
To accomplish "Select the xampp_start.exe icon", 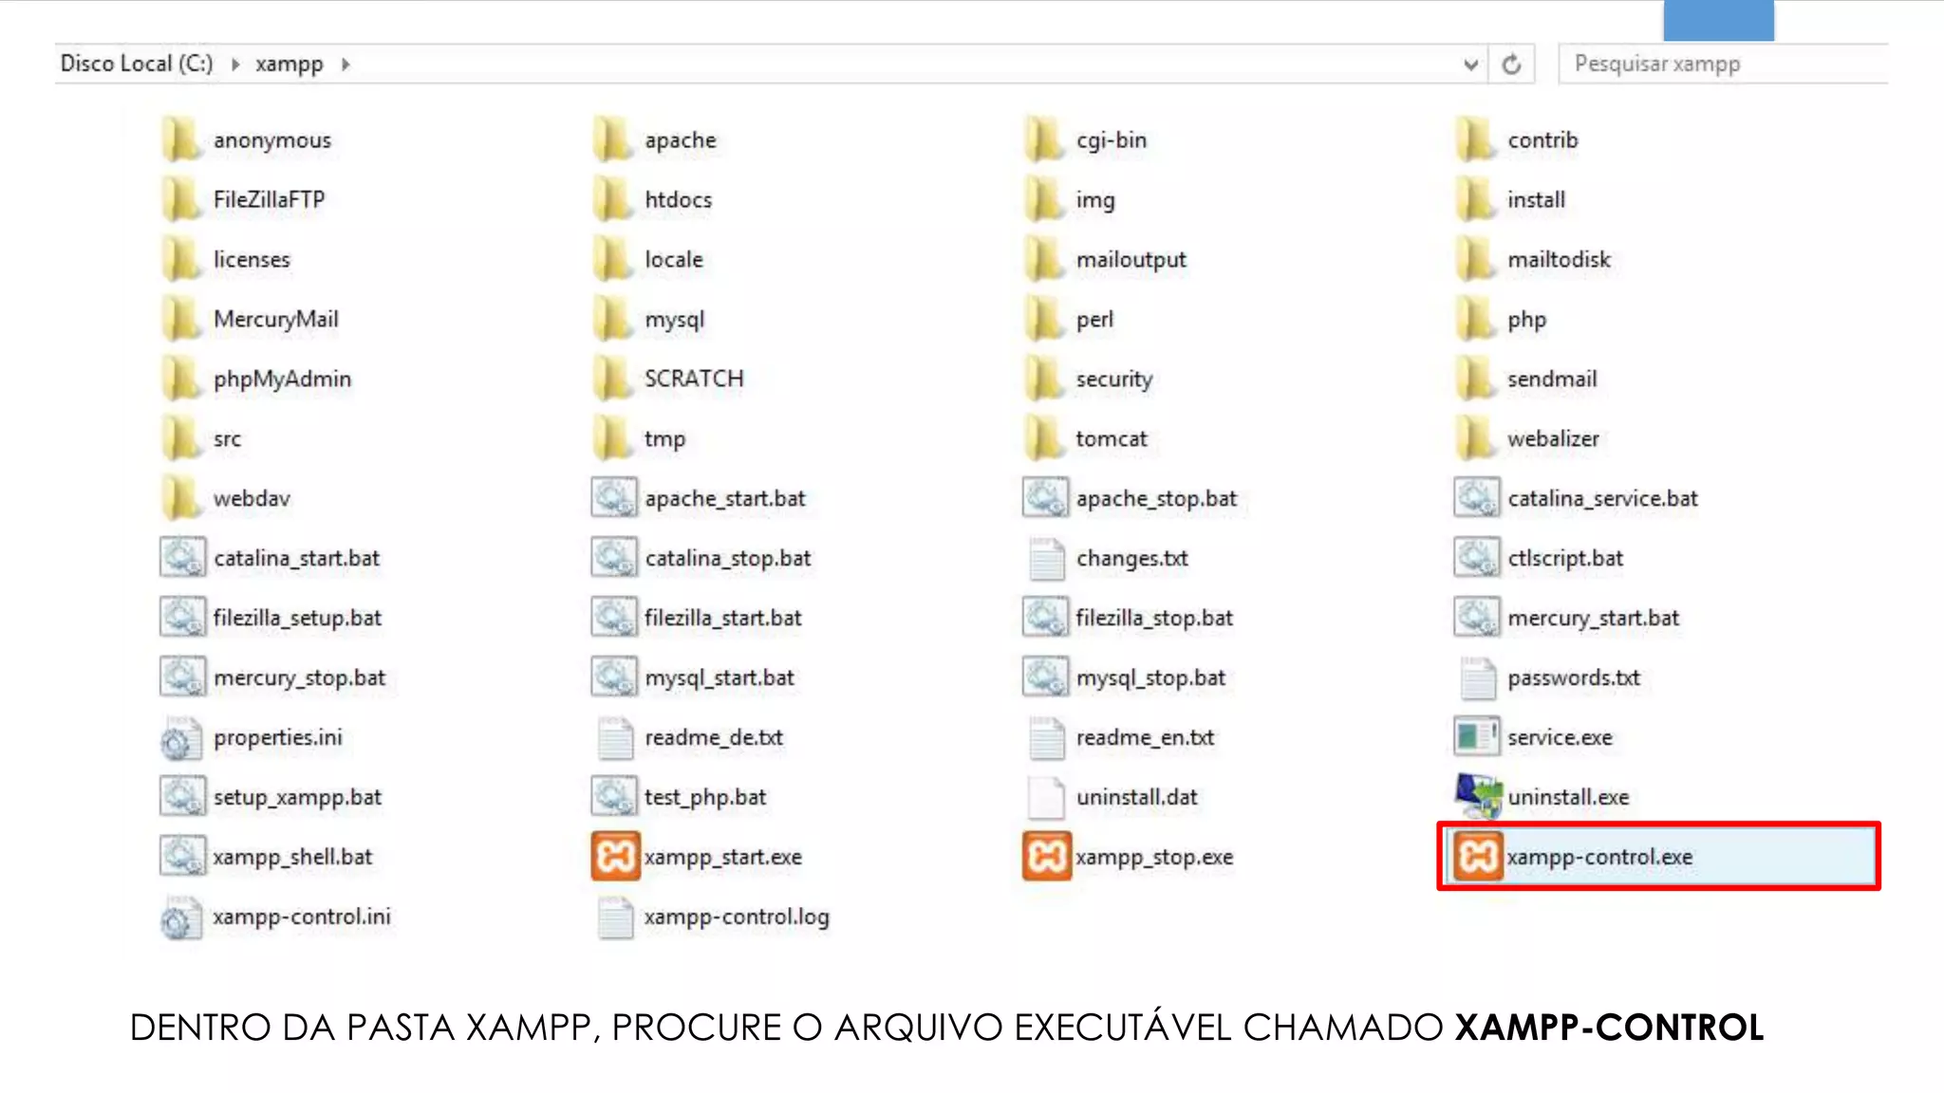I will (615, 857).
